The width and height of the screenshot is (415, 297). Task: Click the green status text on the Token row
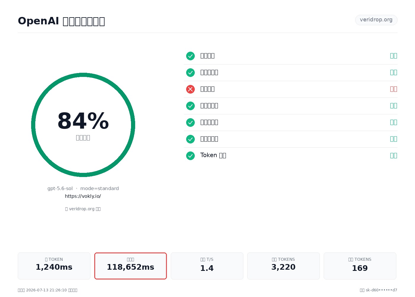(x=394, y=156)
